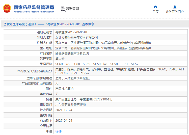
Task: Click the 国家药品监督管理局 site title
Action: point(34,7)
